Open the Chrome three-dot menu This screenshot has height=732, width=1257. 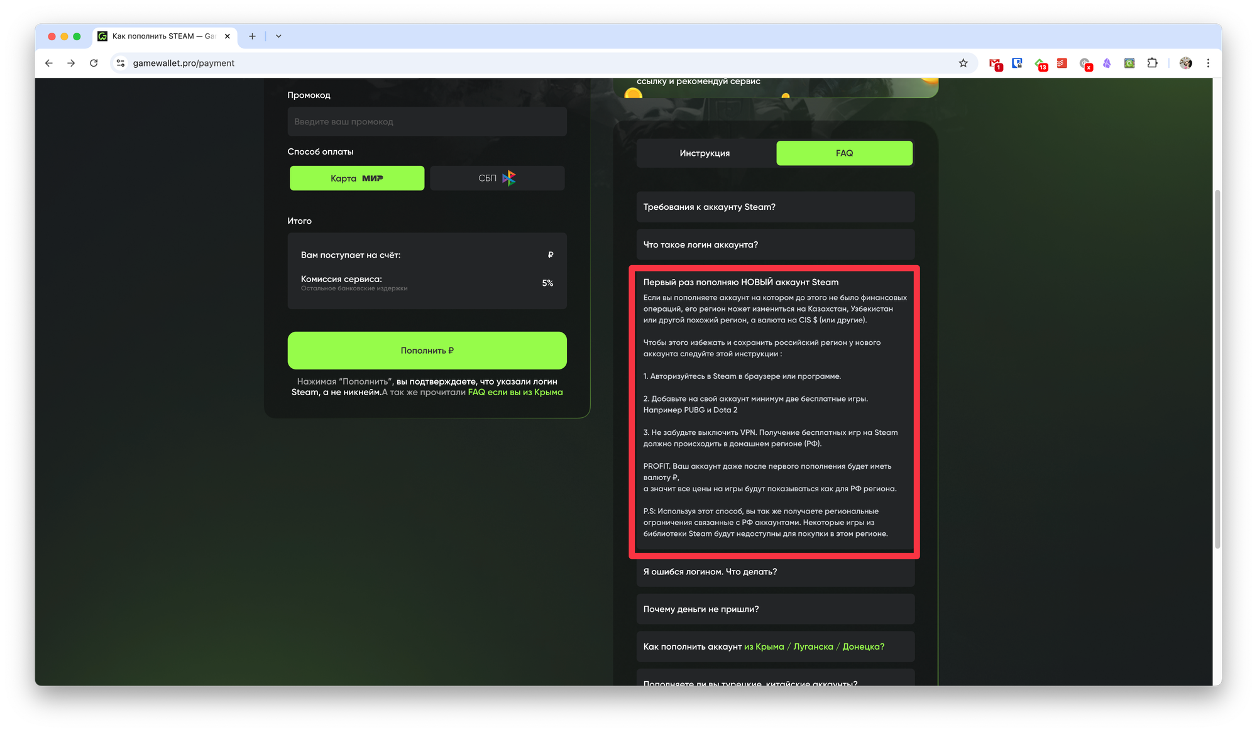[1208, 63]
